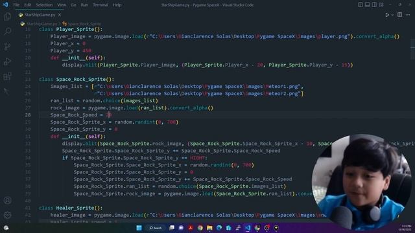
Task: Click 'images_list' on line 24
Action: click(66, 86)
